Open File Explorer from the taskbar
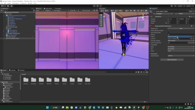 tap(67, 108)
